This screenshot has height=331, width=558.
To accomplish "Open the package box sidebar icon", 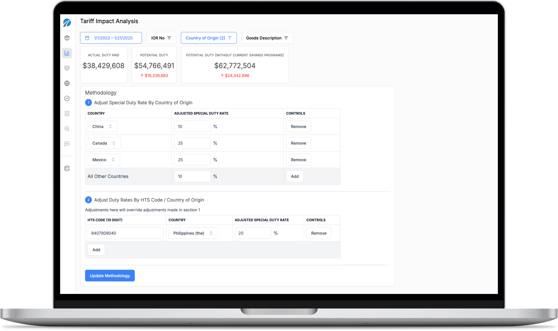I will pyautogui.click(x=67, y=38).
